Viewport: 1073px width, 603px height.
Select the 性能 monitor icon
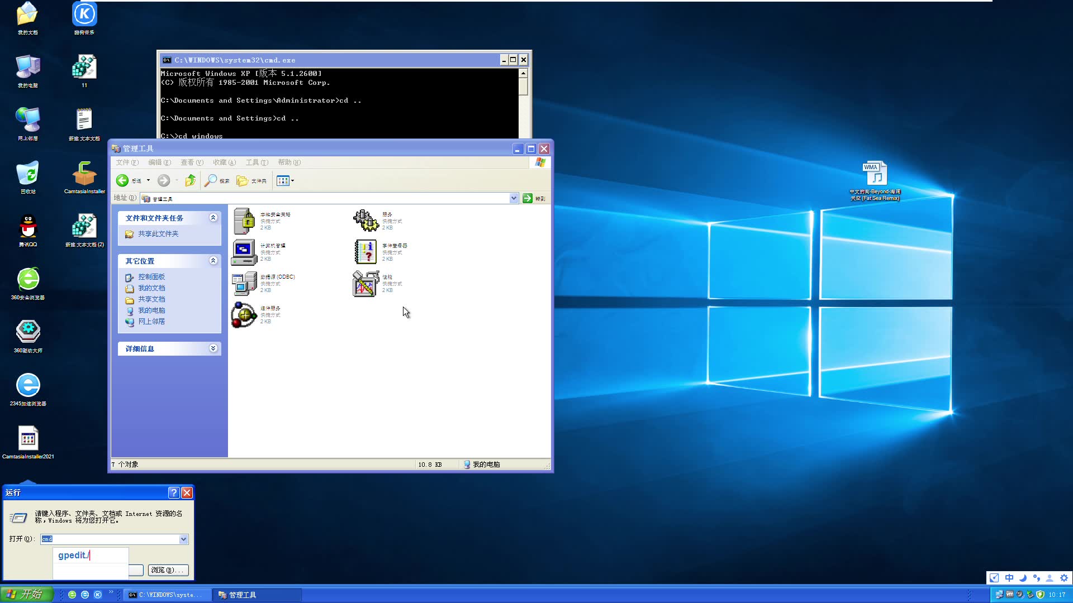366,283
